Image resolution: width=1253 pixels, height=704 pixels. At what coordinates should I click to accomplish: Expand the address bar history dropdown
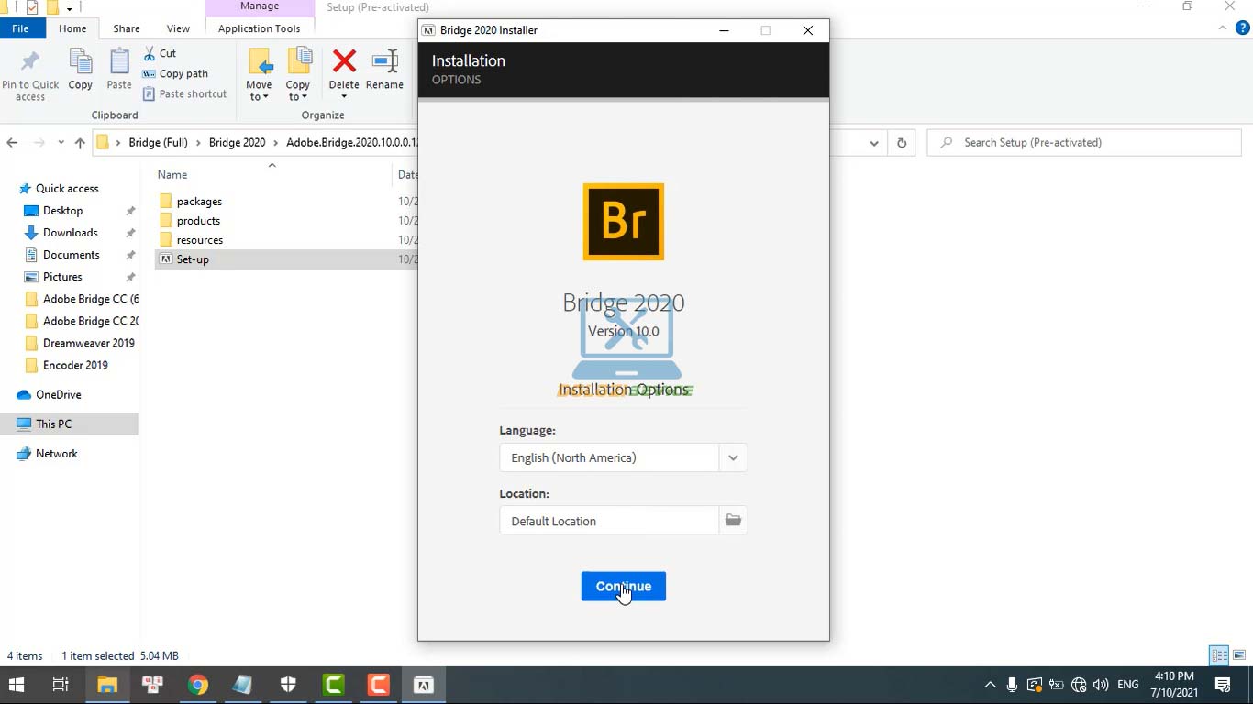point(874,143)
